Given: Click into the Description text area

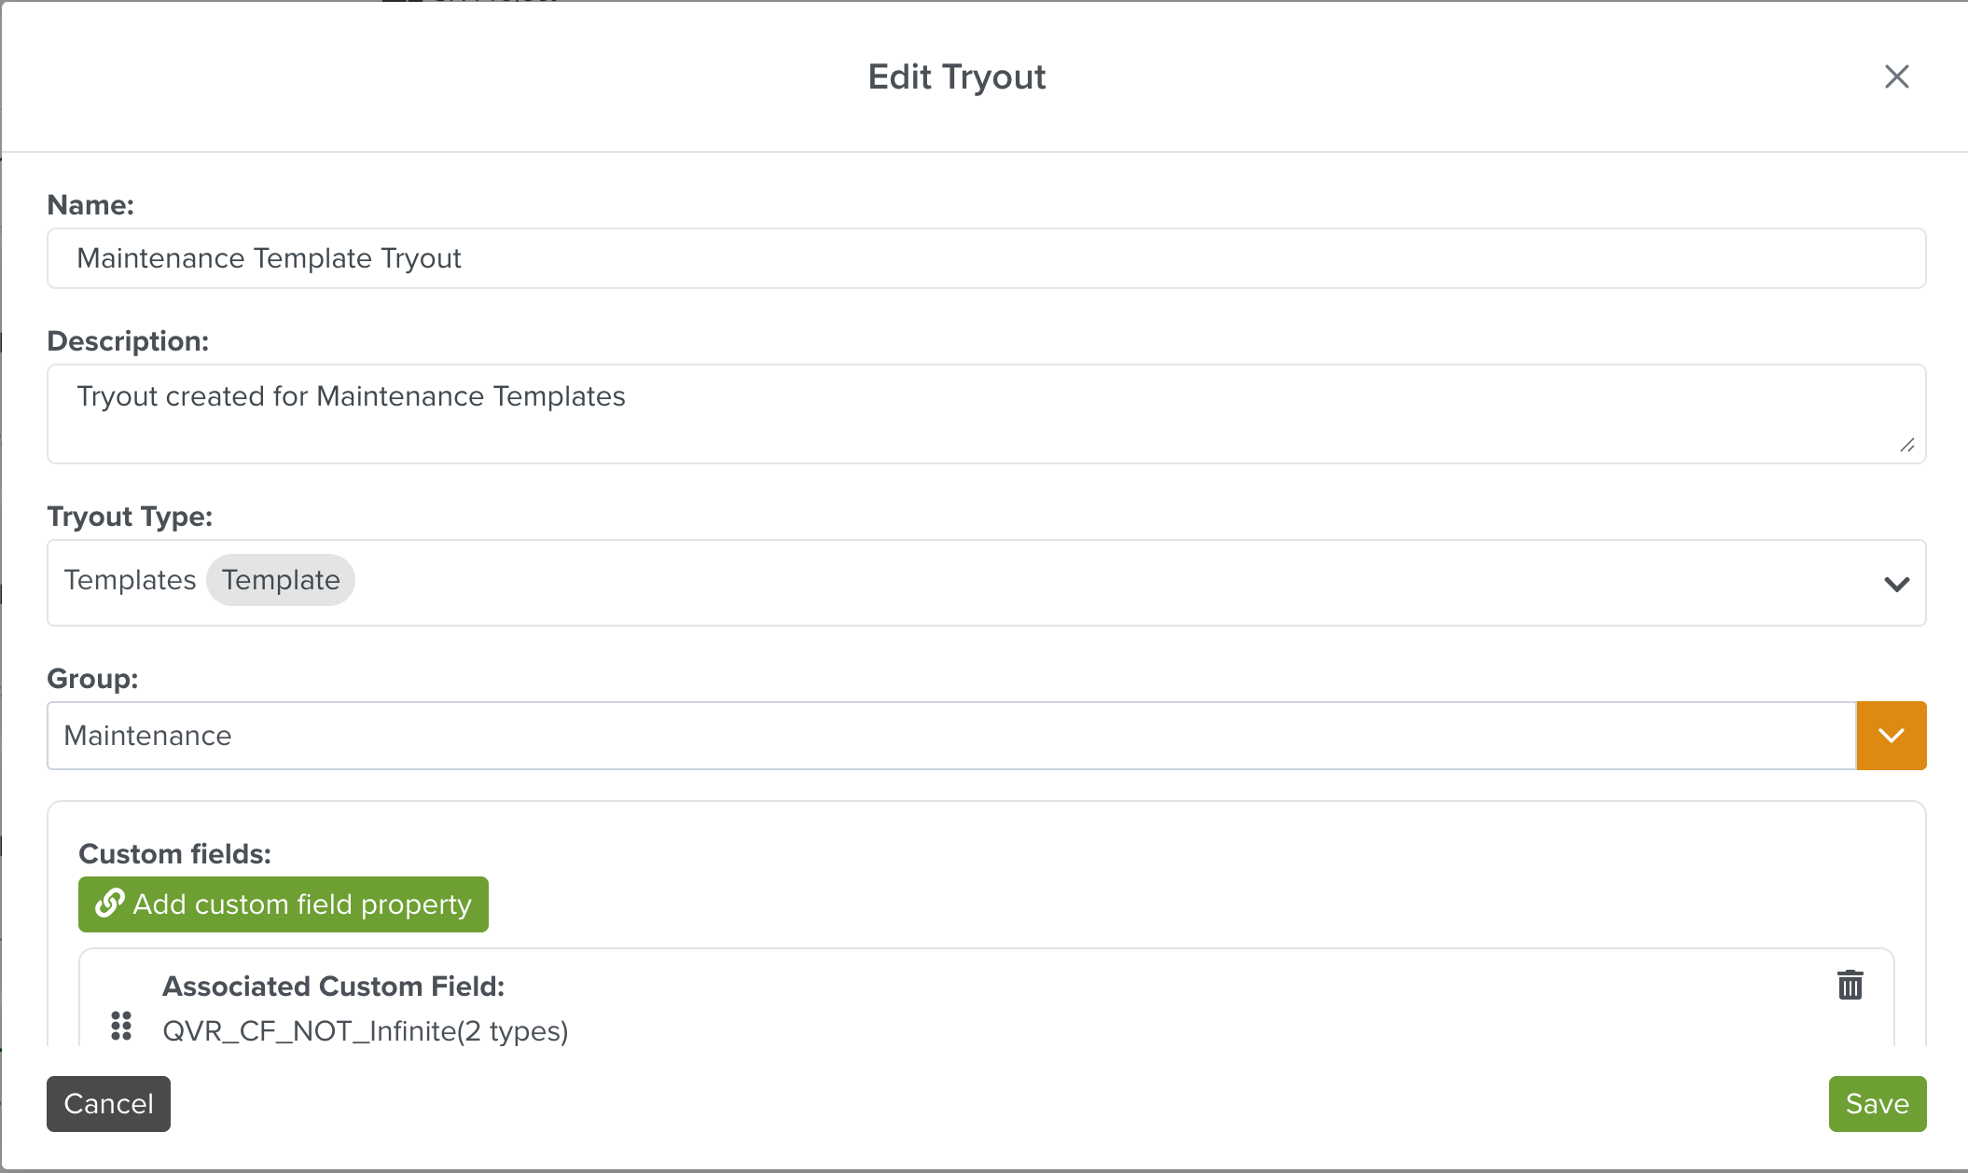Looking at the screenshot, I should point(986,413).
